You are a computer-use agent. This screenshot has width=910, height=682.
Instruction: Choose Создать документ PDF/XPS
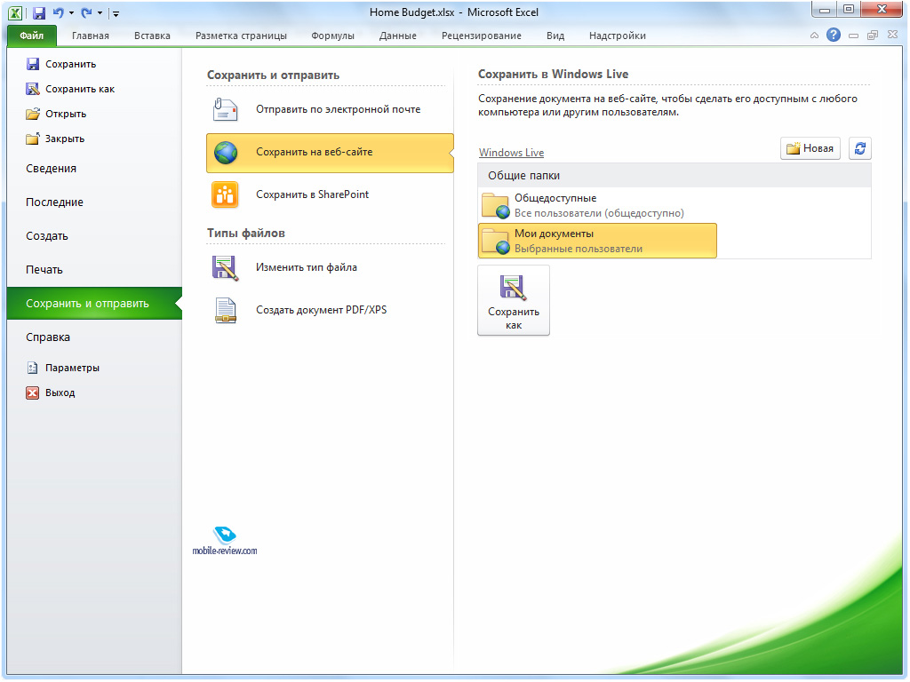[330, 310]
